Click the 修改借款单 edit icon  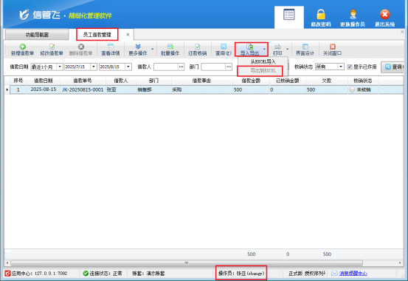(52, 47)
